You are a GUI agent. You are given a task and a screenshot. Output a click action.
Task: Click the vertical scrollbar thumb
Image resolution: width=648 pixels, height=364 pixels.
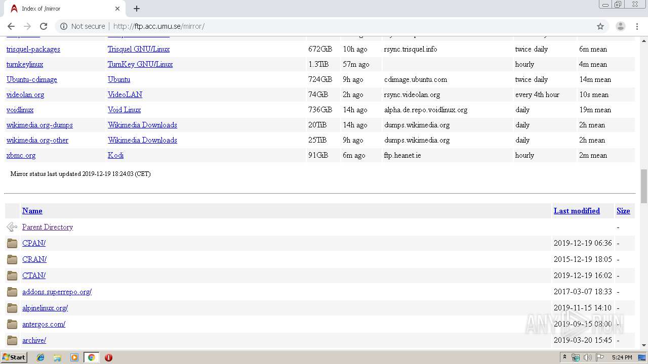644,186
